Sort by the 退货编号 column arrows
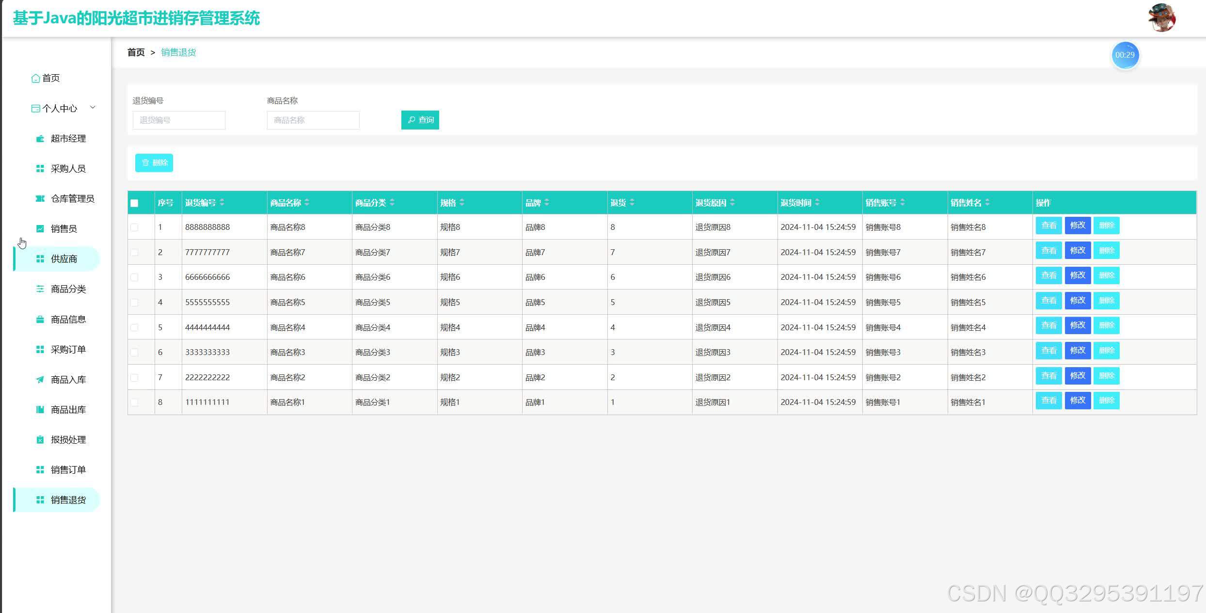Image resolution: width=1206 pixels, height=613 pixels. pyautogui.click(x=222, y=203)
